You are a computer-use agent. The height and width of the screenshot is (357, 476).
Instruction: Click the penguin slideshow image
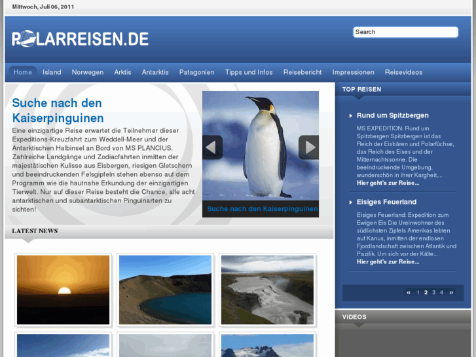click(x=261, y=146)
